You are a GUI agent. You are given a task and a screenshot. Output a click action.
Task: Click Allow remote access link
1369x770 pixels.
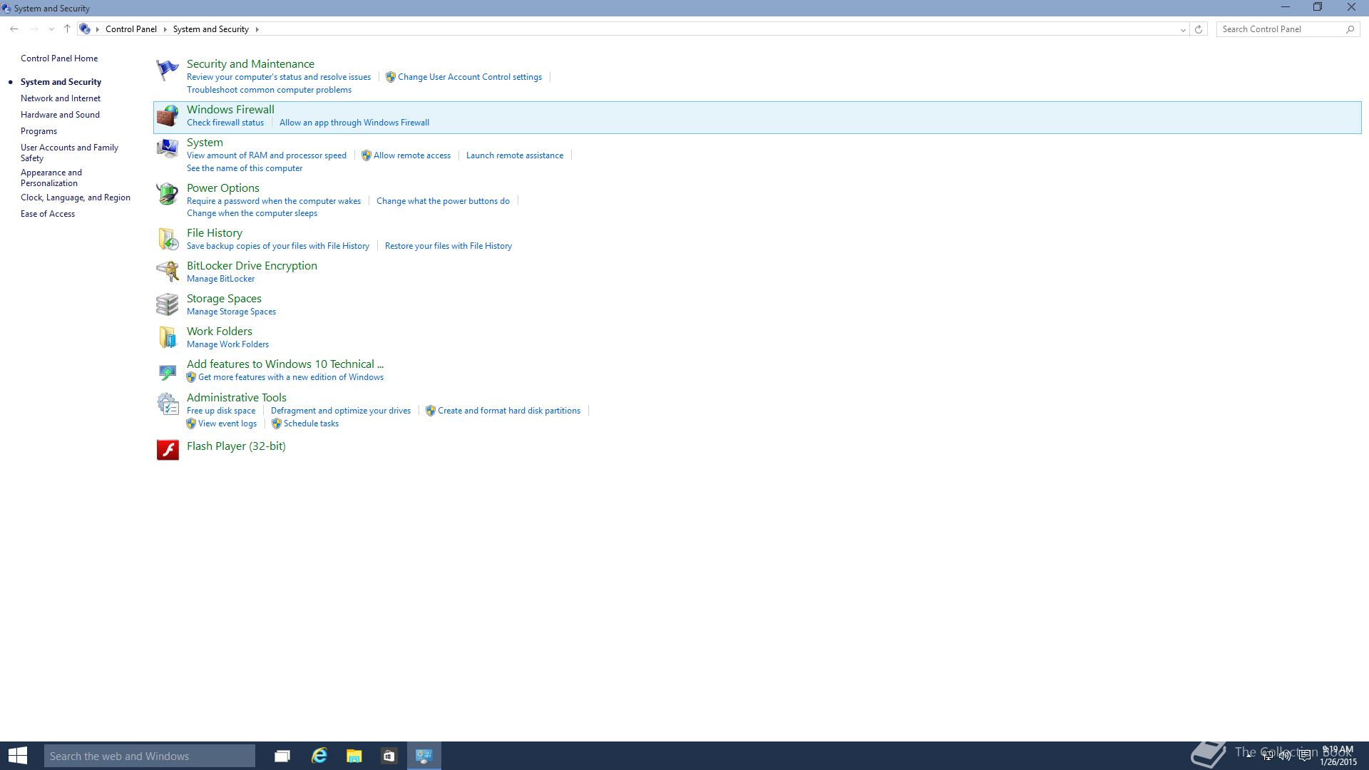(x=412, y=155)
